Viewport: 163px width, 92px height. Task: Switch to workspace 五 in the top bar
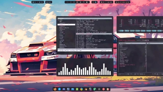[80, 2]
